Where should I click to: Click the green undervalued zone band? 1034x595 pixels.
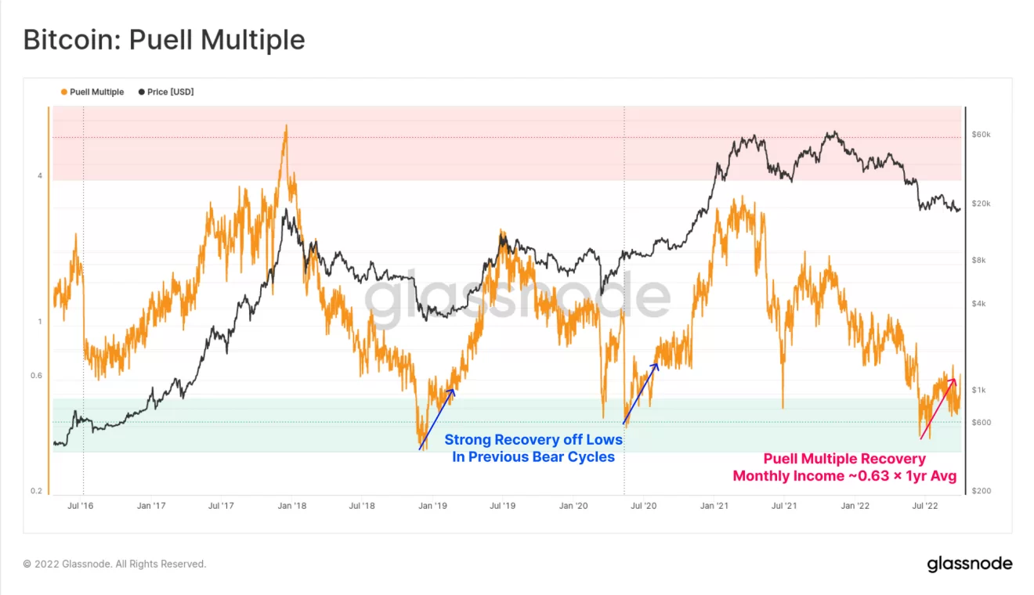pos(235,427)
